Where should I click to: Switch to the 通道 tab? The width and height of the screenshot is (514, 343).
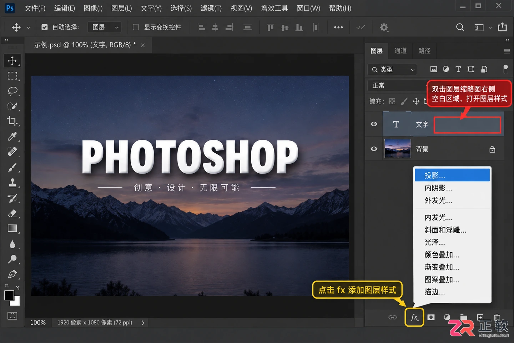(x=400, y=51)
